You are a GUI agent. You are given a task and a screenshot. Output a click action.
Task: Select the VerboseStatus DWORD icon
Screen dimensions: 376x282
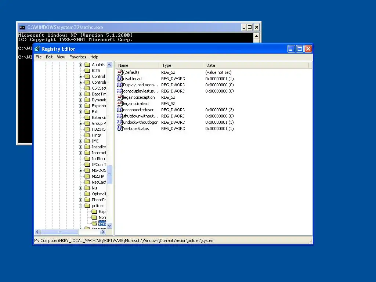pos(120,128)
